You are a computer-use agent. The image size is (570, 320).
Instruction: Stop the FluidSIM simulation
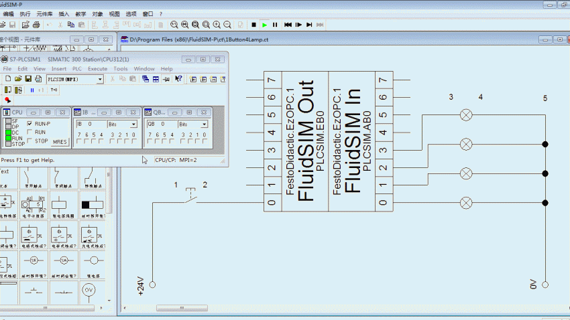(x=253, y=25)
